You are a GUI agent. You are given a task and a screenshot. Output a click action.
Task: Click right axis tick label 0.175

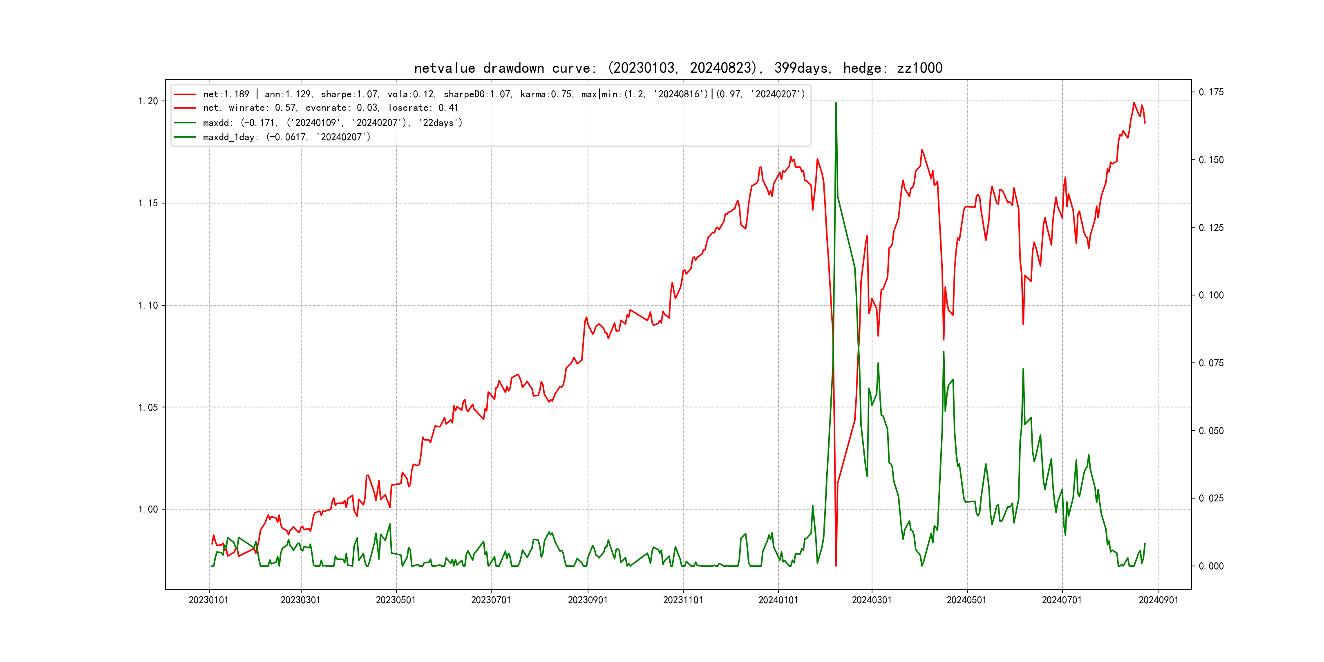1211,92
